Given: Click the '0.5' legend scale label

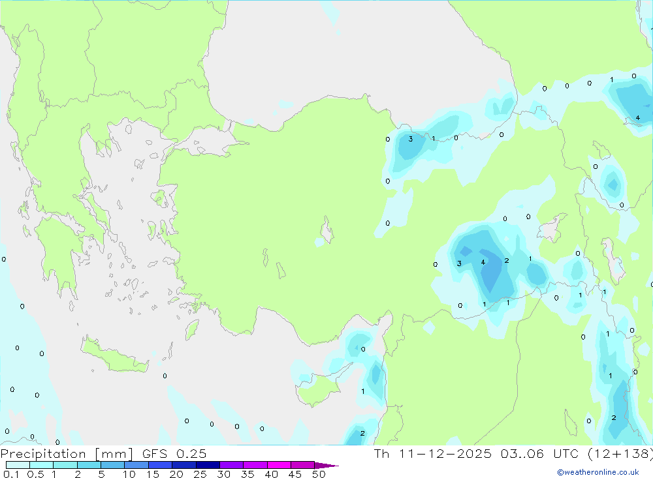Looking at the screenshot, I should point(35,474).
